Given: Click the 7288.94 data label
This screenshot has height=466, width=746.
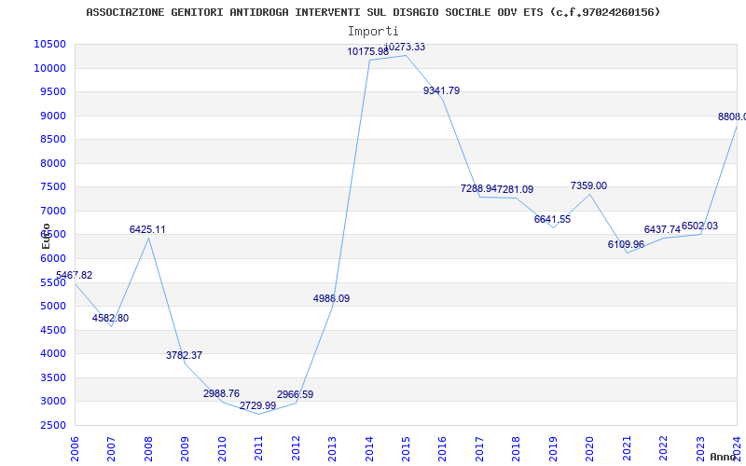Looking at the screenshot, I should (478, 189).
